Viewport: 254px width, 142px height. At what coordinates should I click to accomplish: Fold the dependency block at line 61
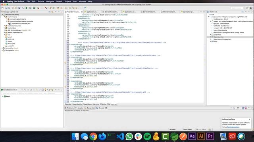[x=70, y=81]
